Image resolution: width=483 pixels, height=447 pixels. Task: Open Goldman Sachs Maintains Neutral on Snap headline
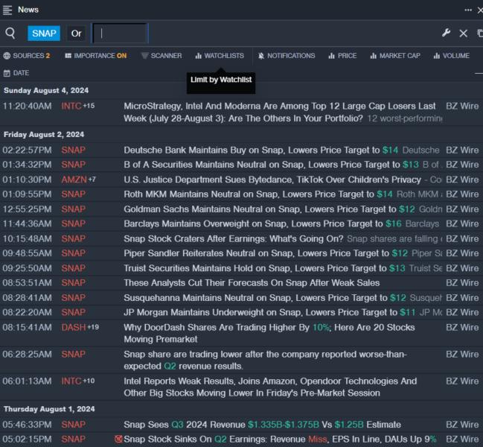tap(269, 209)
